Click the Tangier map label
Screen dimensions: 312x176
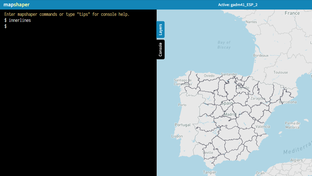tap(210, 172)
